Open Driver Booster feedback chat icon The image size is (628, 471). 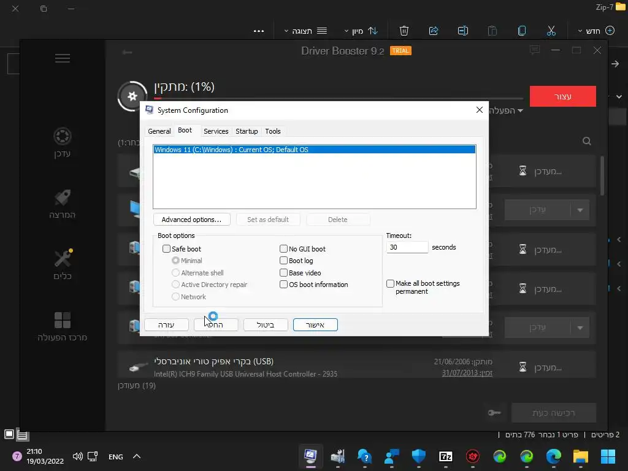pyautogui.click(x=534, y=50)
